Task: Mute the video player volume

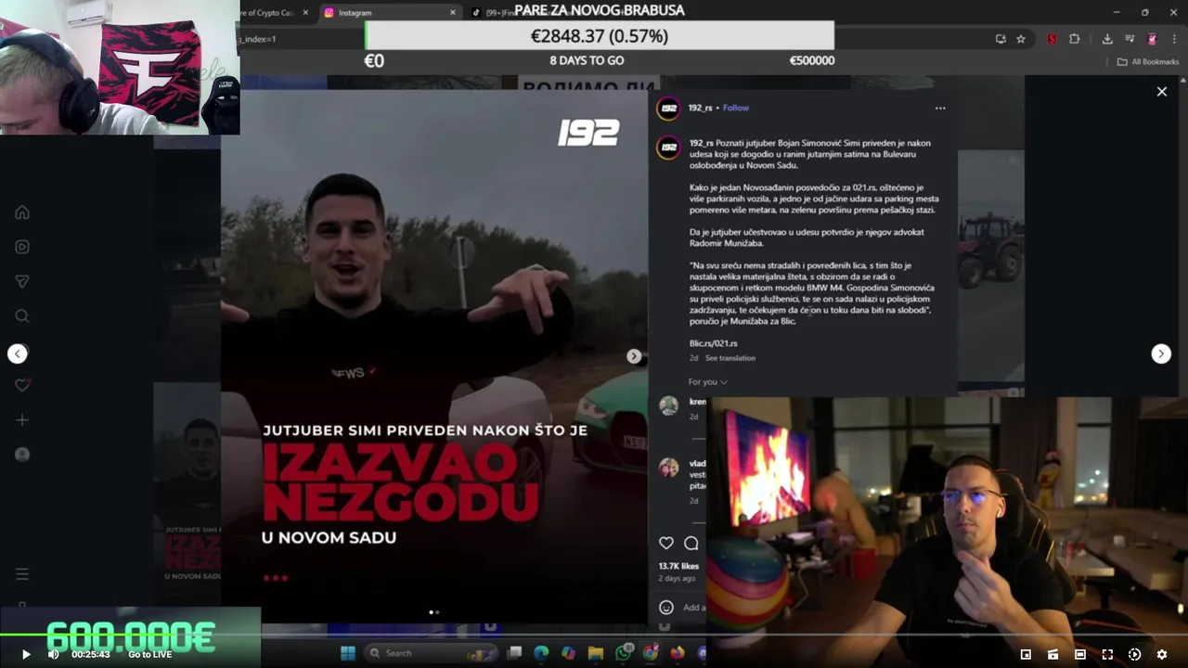Action: point(53,654)
